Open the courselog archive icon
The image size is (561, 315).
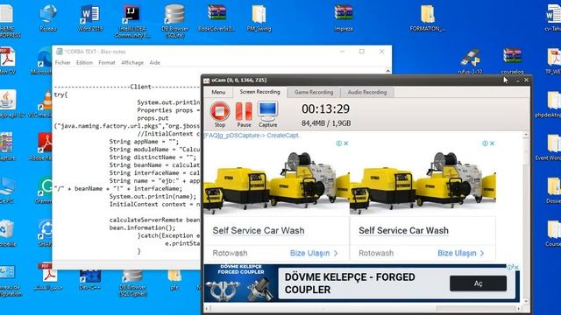(x=512, y=60)
